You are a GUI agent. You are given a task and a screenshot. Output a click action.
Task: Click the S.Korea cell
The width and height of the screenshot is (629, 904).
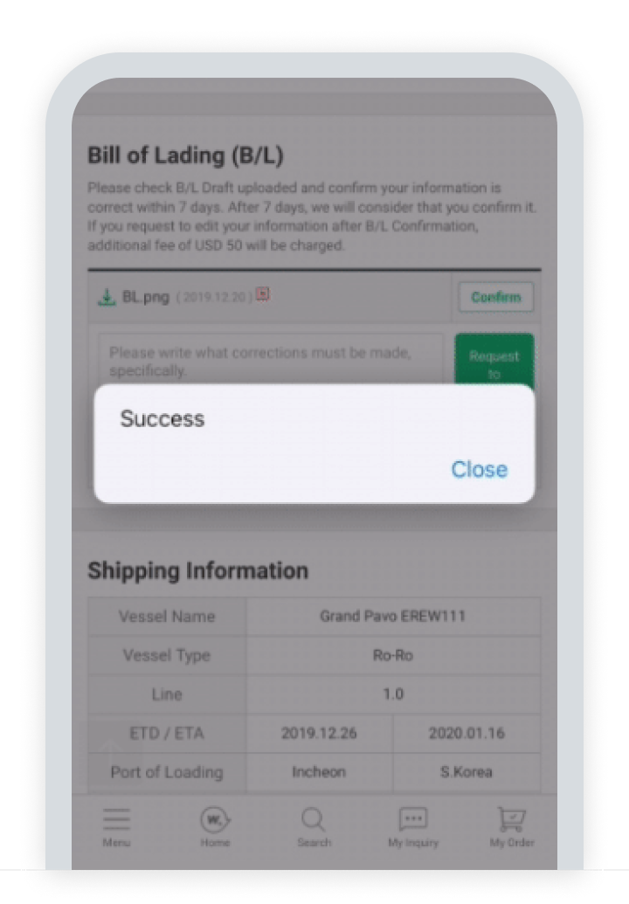pyautogui.click(x=466, y=772)
